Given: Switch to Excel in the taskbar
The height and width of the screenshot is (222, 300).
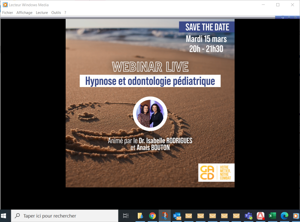Looking at the screenshot, I should coord(272,216).
